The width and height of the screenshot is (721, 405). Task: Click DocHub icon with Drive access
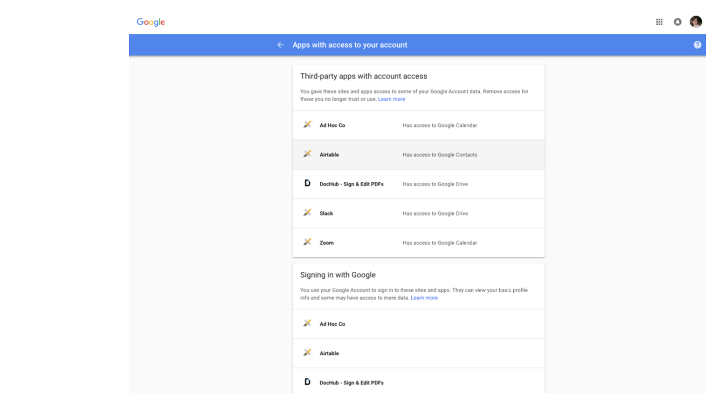pyautogui.click(x=307, y=183)
